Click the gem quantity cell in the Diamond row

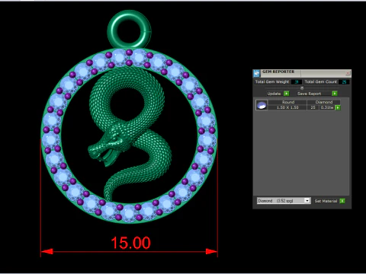313,107
